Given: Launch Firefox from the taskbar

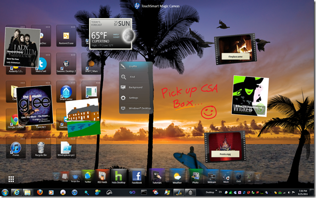Looking at the screenshot, I should [40, 193].
